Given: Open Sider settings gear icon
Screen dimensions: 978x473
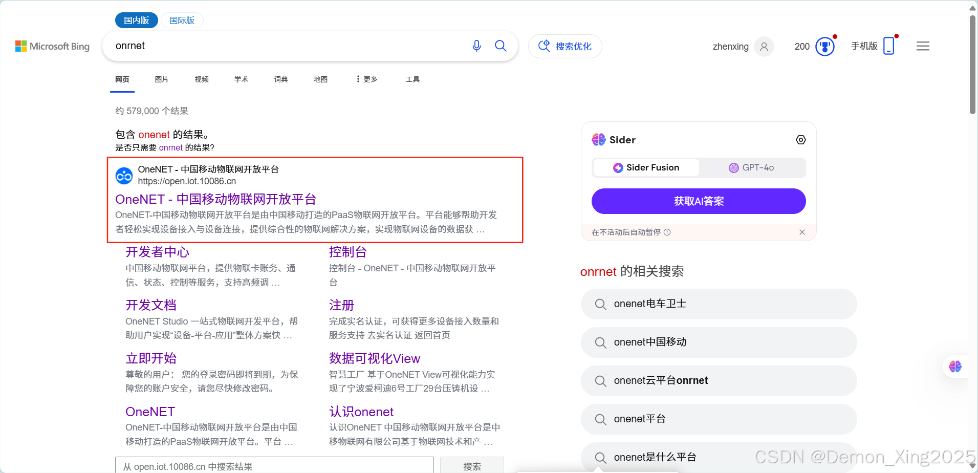Looking at the screenshot, I should 801,140.
